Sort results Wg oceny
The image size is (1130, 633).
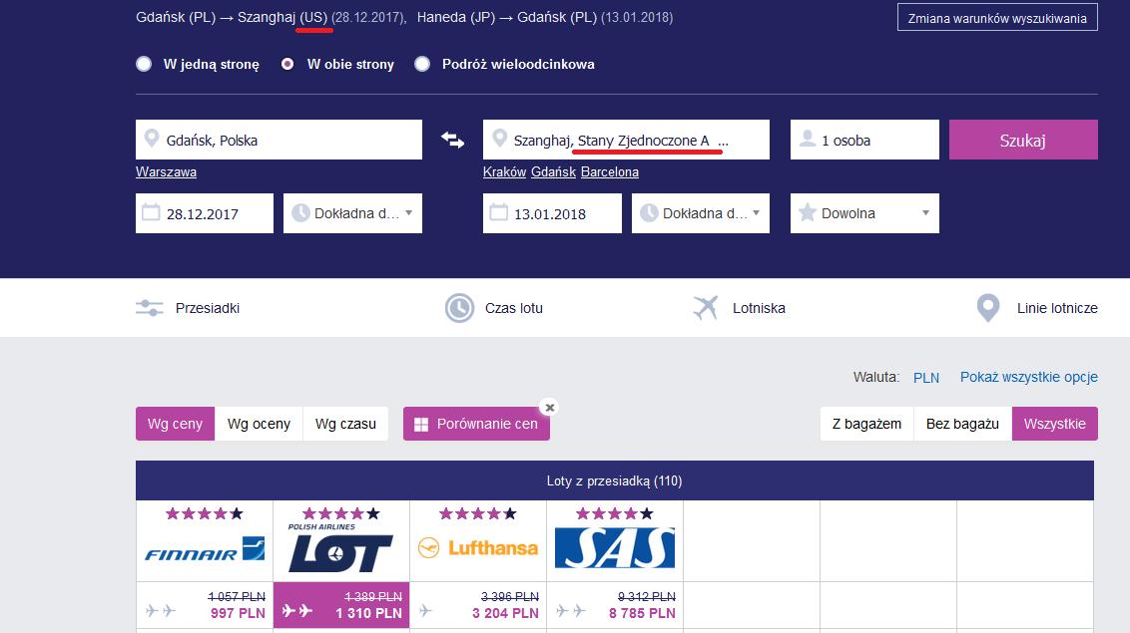[x=259, y=424]
